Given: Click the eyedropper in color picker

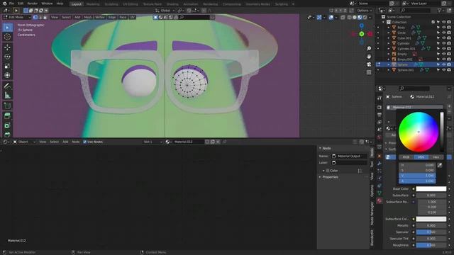Looking at the screenshot, I should pos(440,165).
